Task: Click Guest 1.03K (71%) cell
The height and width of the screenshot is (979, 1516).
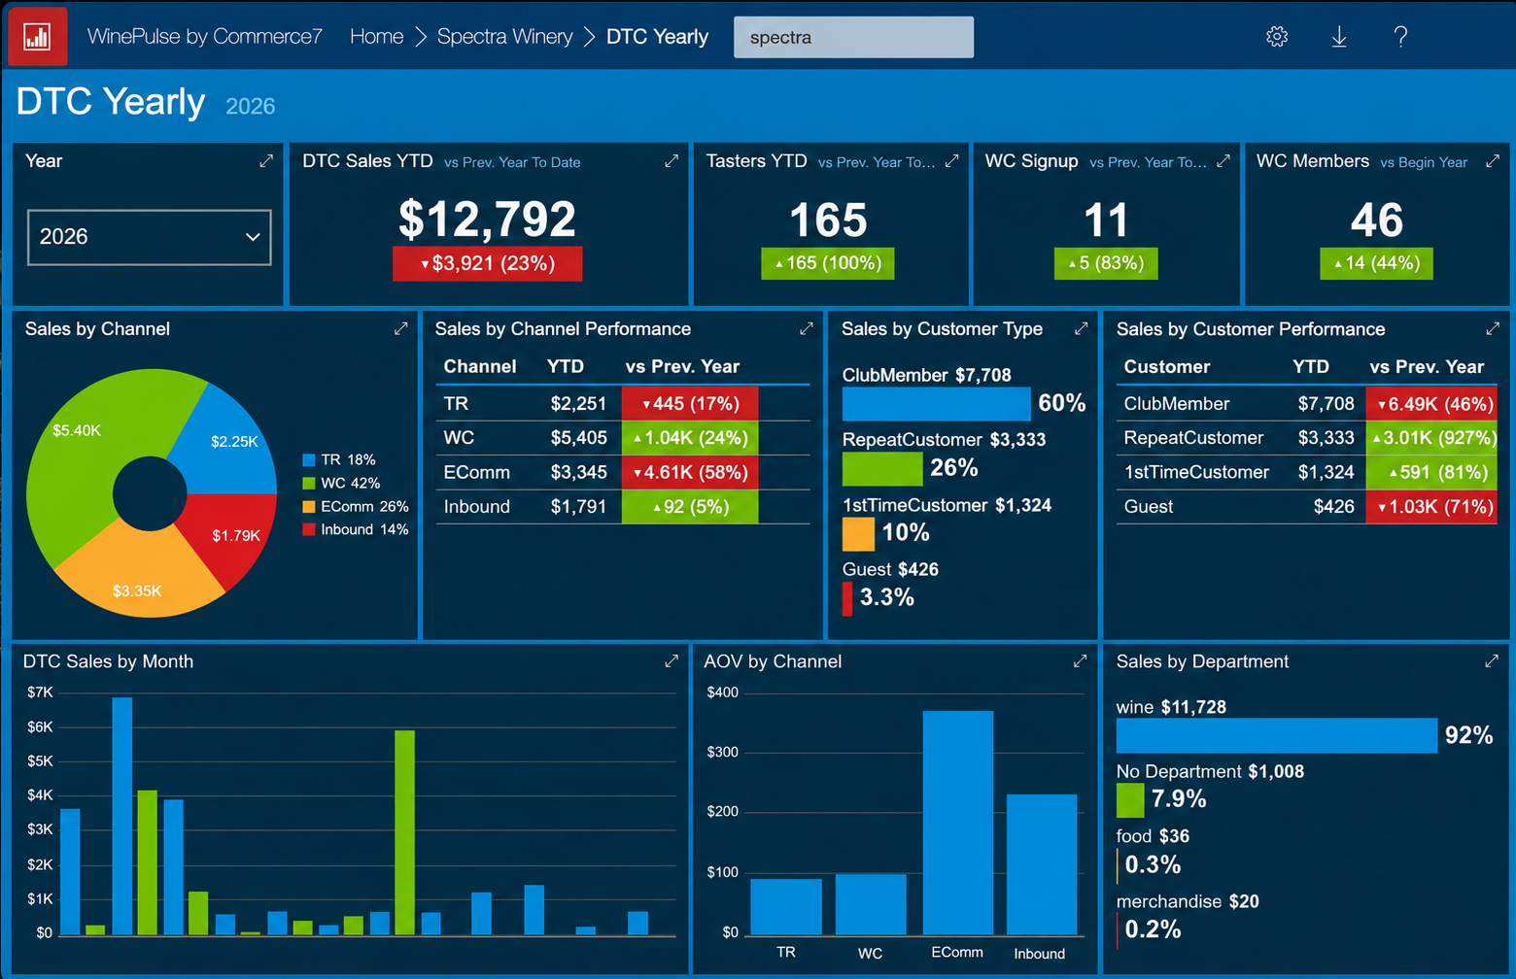Action: click(x=1430, y=507)
